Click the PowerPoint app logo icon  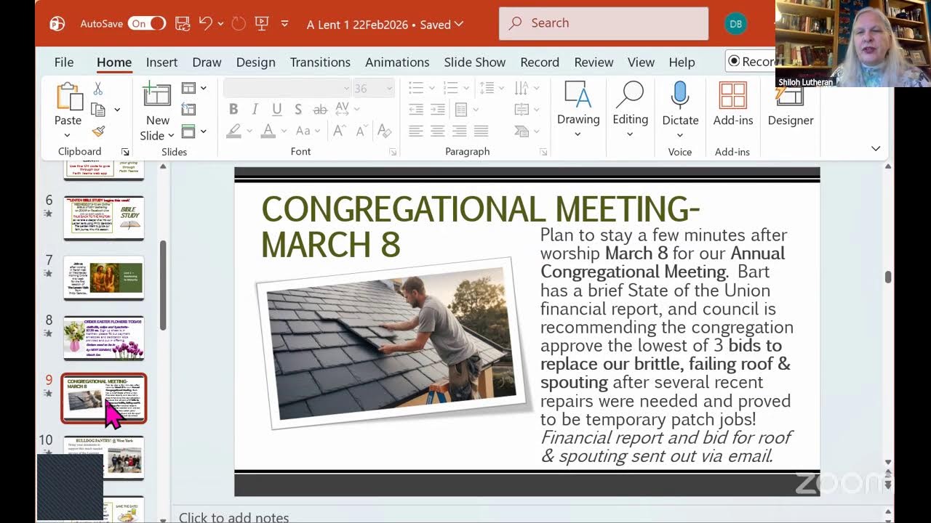57,24
